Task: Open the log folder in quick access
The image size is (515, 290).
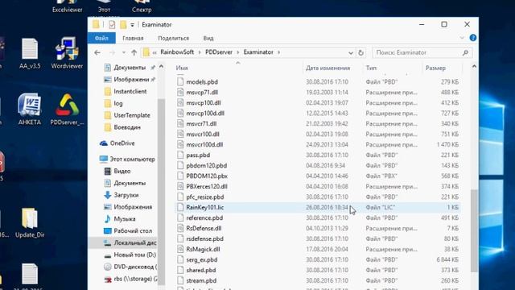Action: (113, 104)
